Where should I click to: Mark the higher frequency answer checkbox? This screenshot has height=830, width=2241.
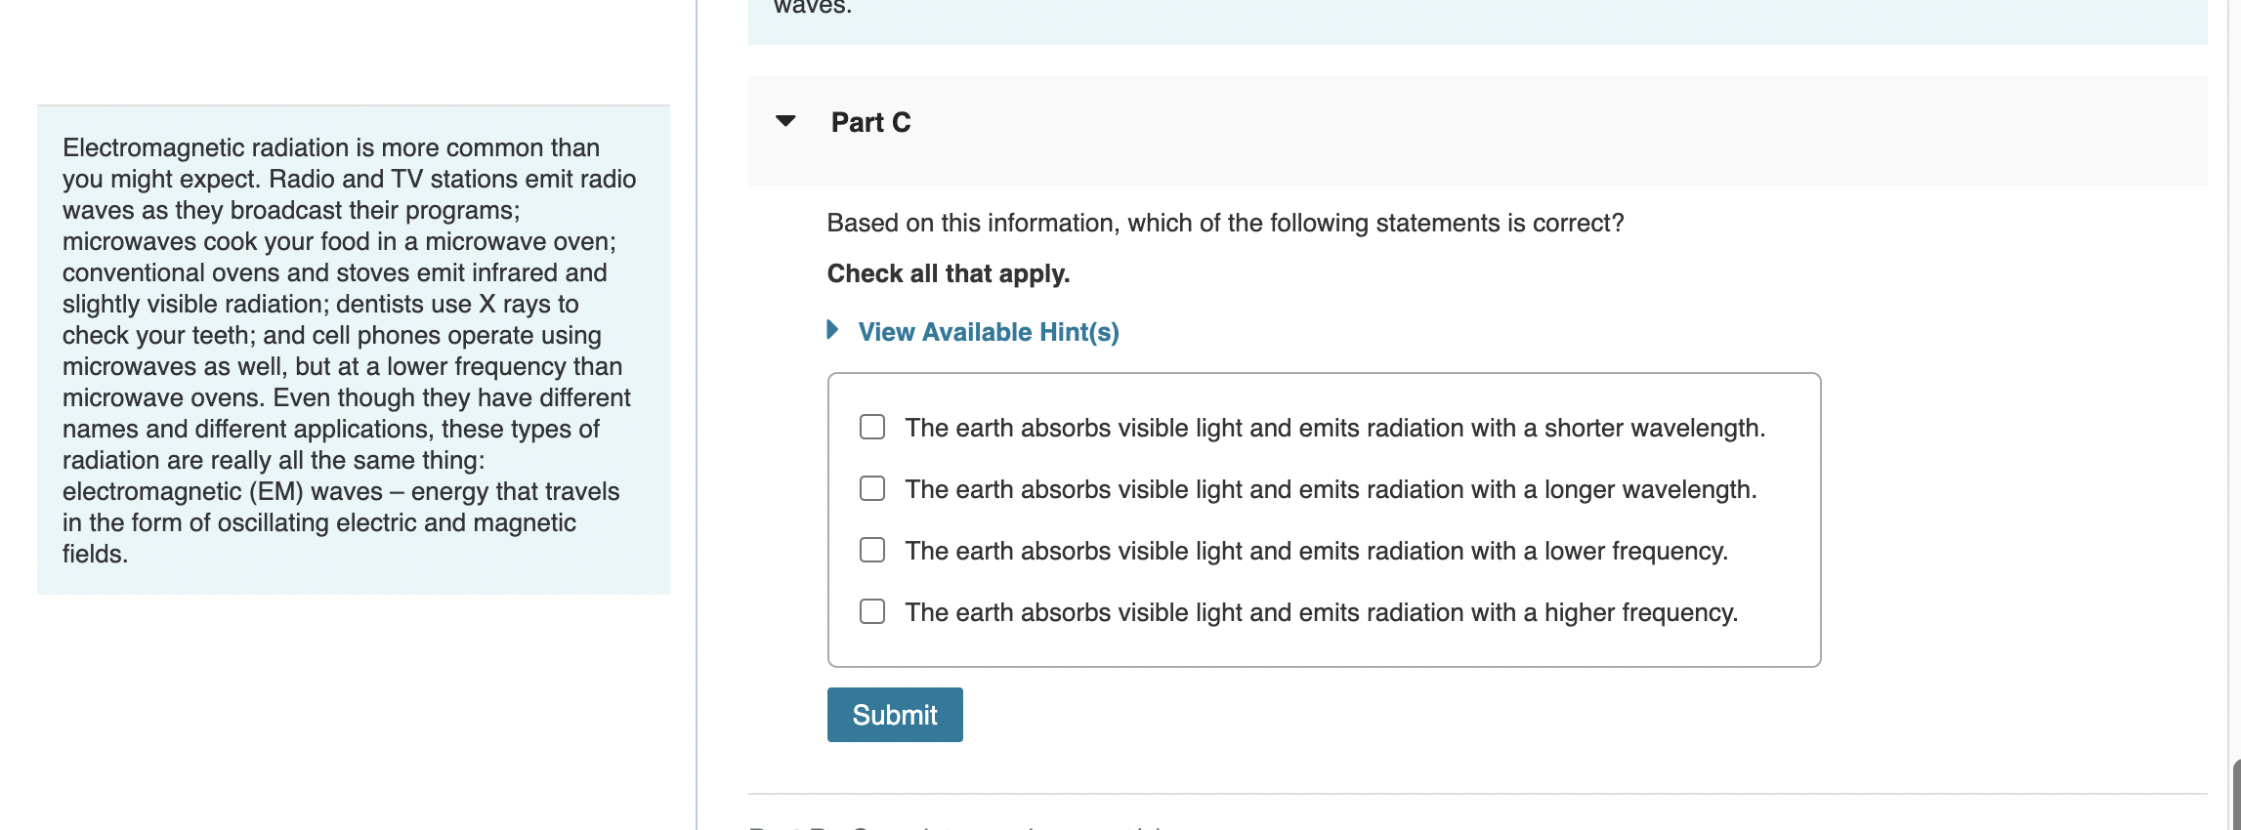[872, 611]
